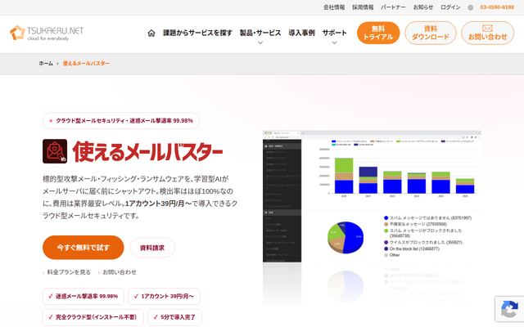Go to 導入事例 page
This screenshot has width=524, height=327.
[x=301, y=33]
